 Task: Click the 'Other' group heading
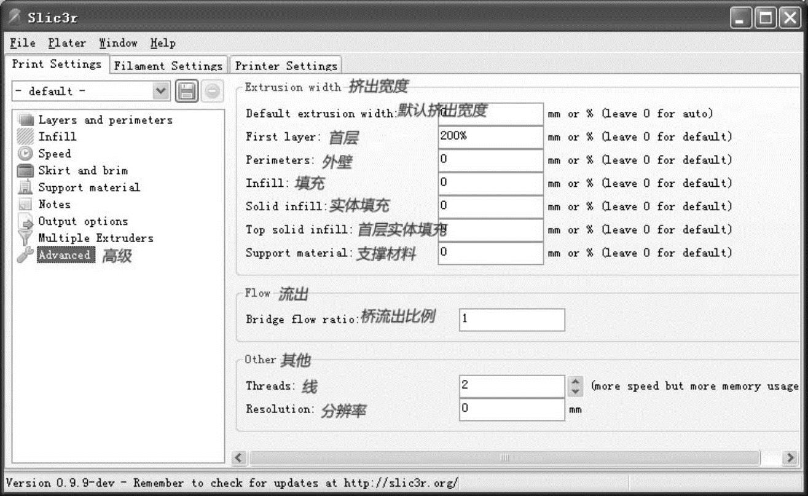(x=261, y=360)
